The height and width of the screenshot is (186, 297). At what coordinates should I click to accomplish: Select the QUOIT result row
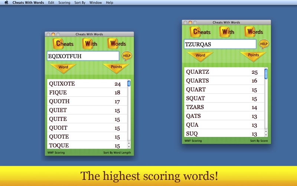tap(87, 128)
